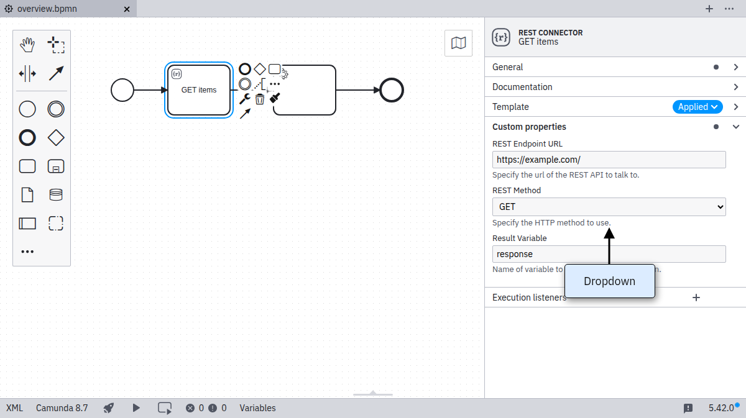Open the Applied template dropdown
This screenshot has height=418, width=746.
(698, 107)
